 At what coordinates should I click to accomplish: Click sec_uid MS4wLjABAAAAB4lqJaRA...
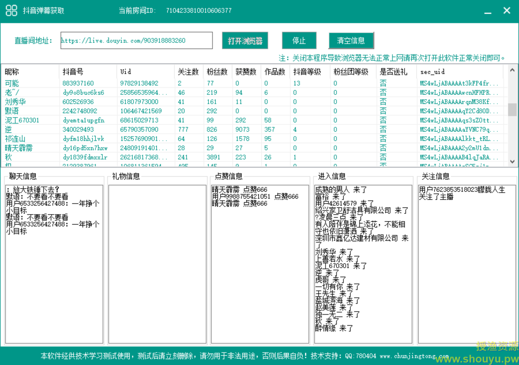(x=459, y=157)
